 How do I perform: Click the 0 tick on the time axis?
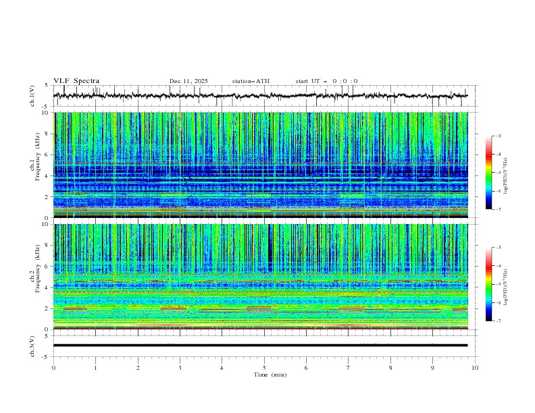53,367
